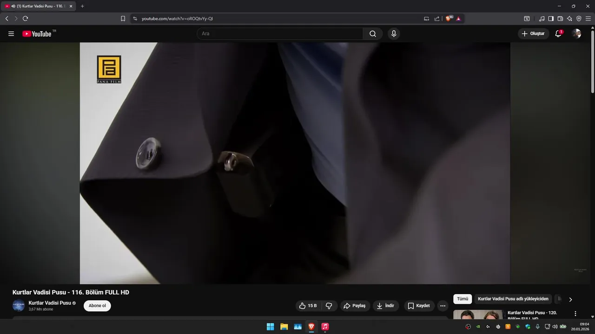Viewport: 595px width, 334px height.
Task: Open the Windows Start menu
Action: (x=270, y=327)
